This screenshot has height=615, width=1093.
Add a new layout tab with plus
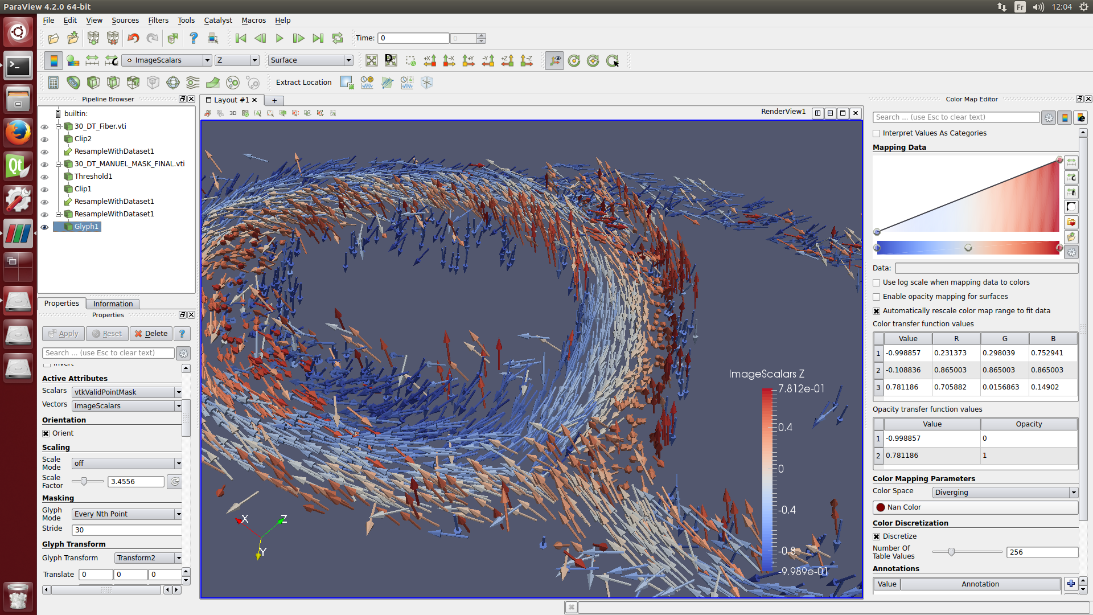pyautogui.click(x=274, y=100)
